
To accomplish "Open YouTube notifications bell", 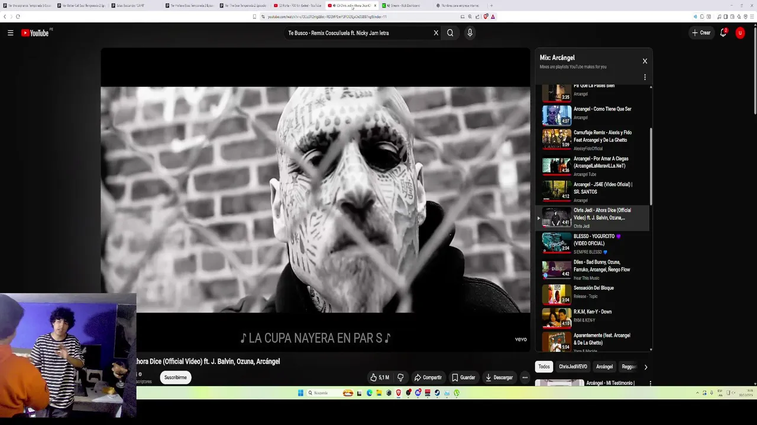I will coord(723,33).
